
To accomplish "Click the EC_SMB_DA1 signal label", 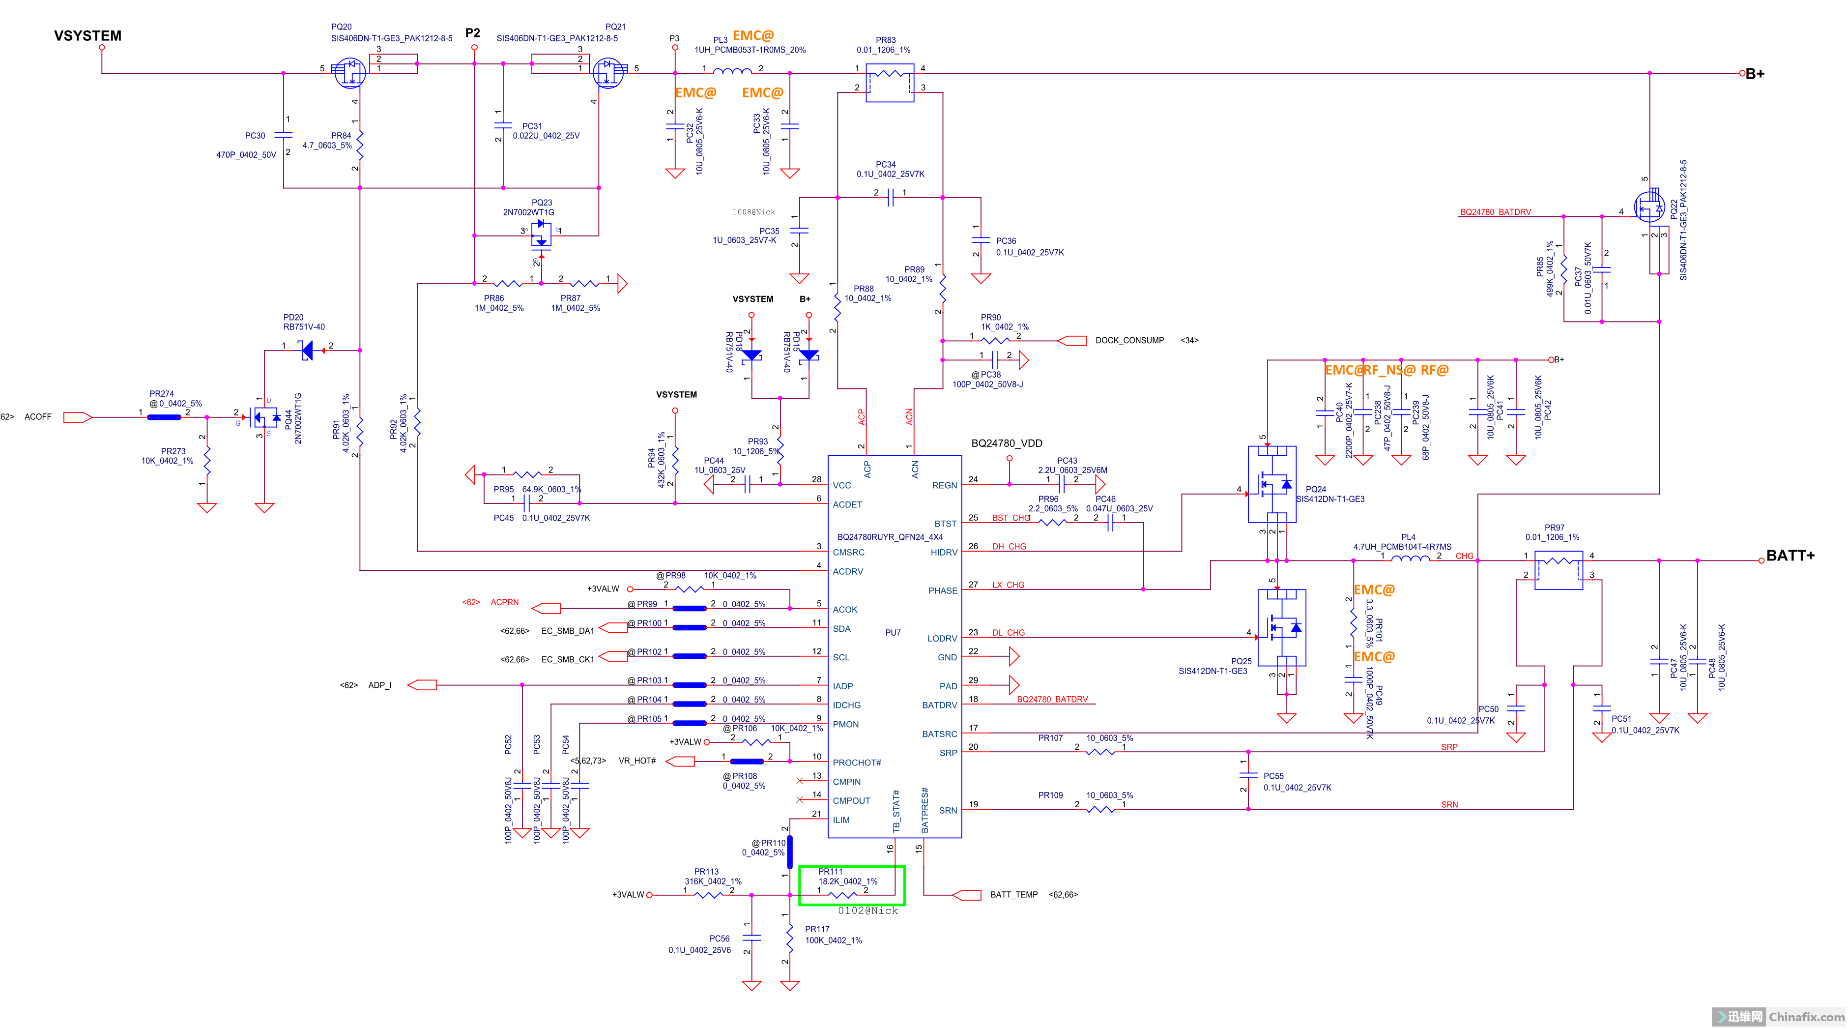I will [568, 631].
